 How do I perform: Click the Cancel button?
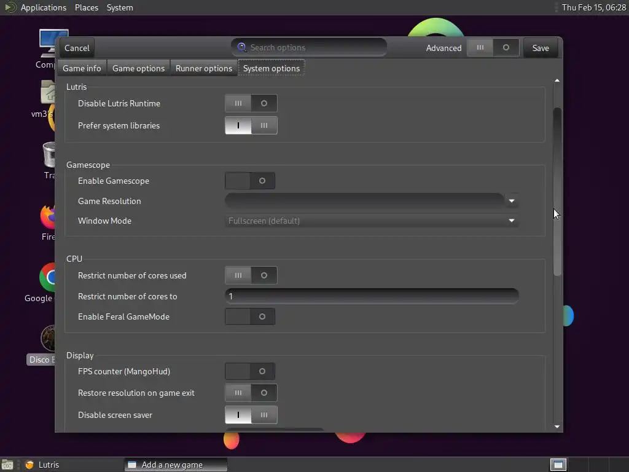tap(77, 48)
